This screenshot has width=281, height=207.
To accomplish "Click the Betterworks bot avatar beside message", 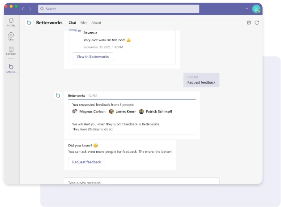I will (x=58, y=95).
